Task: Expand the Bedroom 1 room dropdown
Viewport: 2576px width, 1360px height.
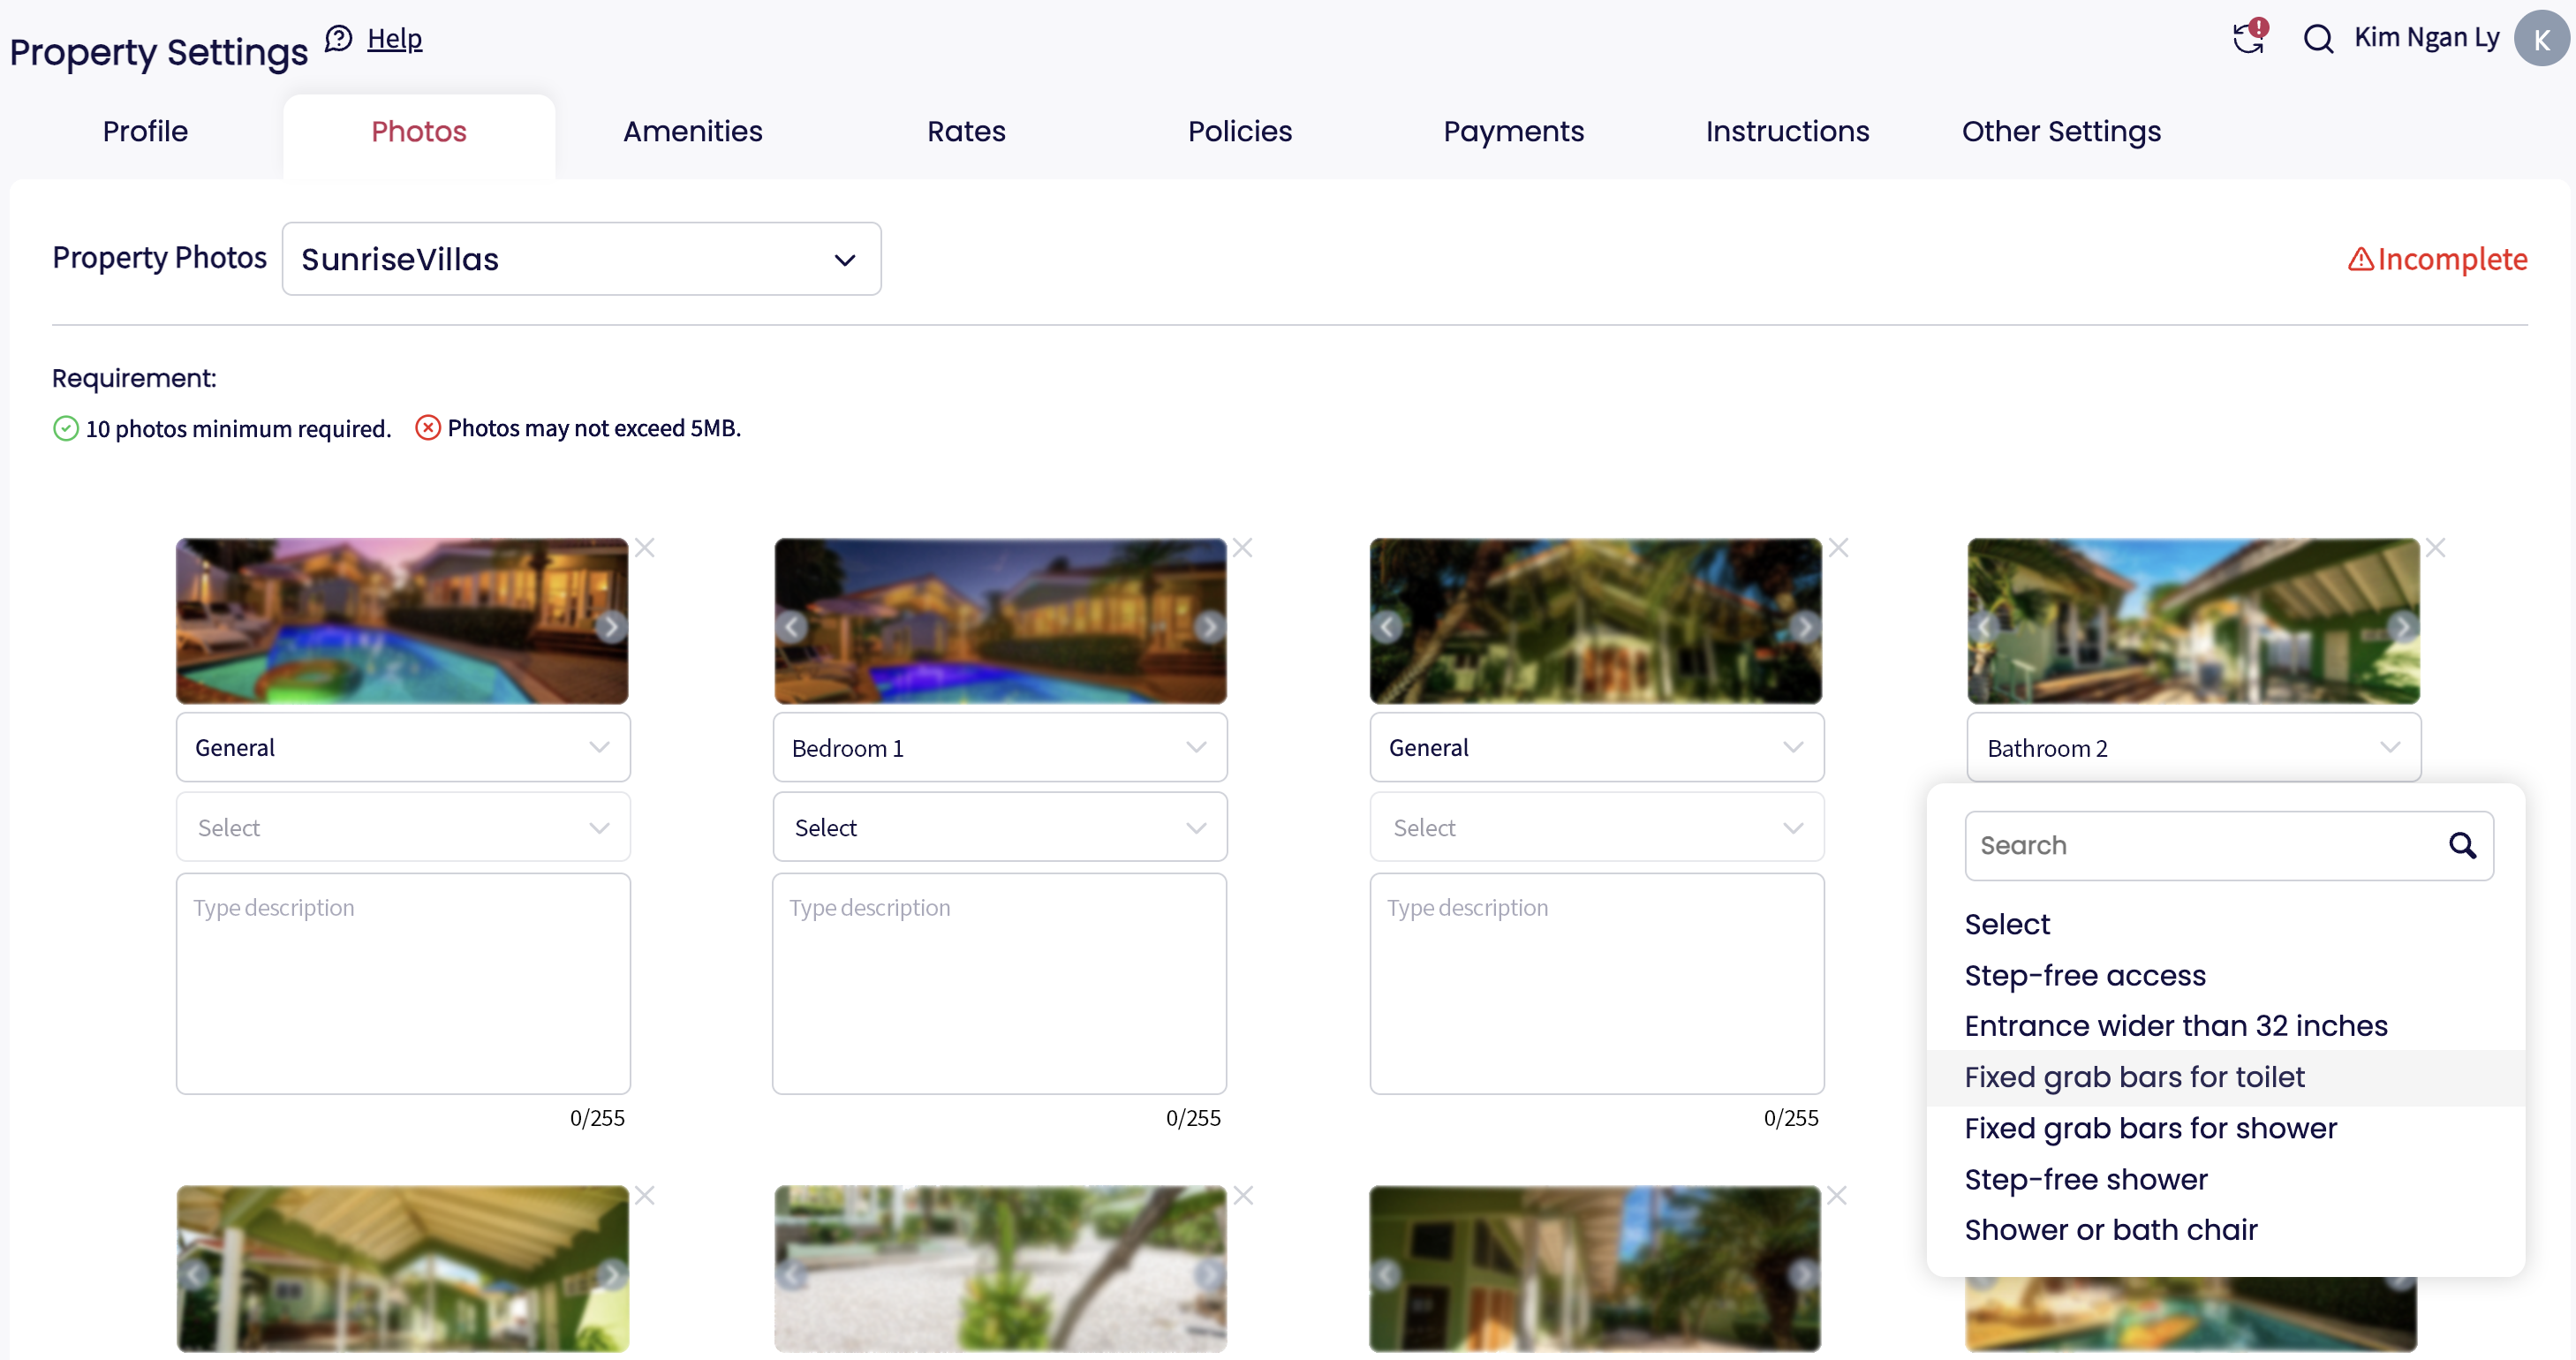Action: tap(999, 748)
